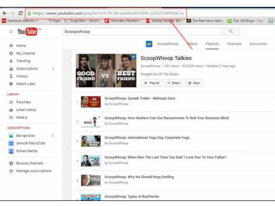Click ScoopWhoop uploader under Gareeb Trailer

pyautogui.click(x=118, y=104)
